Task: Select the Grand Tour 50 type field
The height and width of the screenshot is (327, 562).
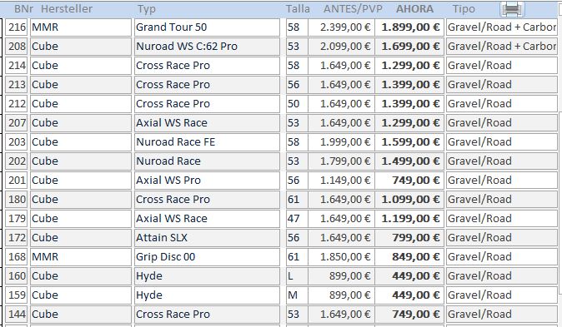Action: (207, 27)
